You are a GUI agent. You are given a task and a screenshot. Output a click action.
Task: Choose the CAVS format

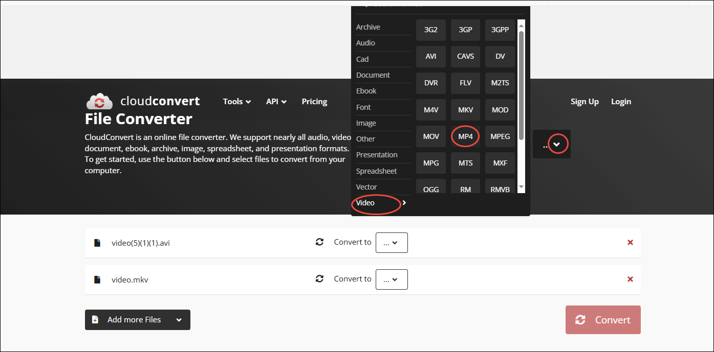(466, 56)
